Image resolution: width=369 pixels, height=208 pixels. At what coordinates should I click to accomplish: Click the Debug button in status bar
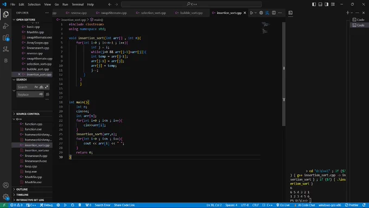[x=46, y=205]
